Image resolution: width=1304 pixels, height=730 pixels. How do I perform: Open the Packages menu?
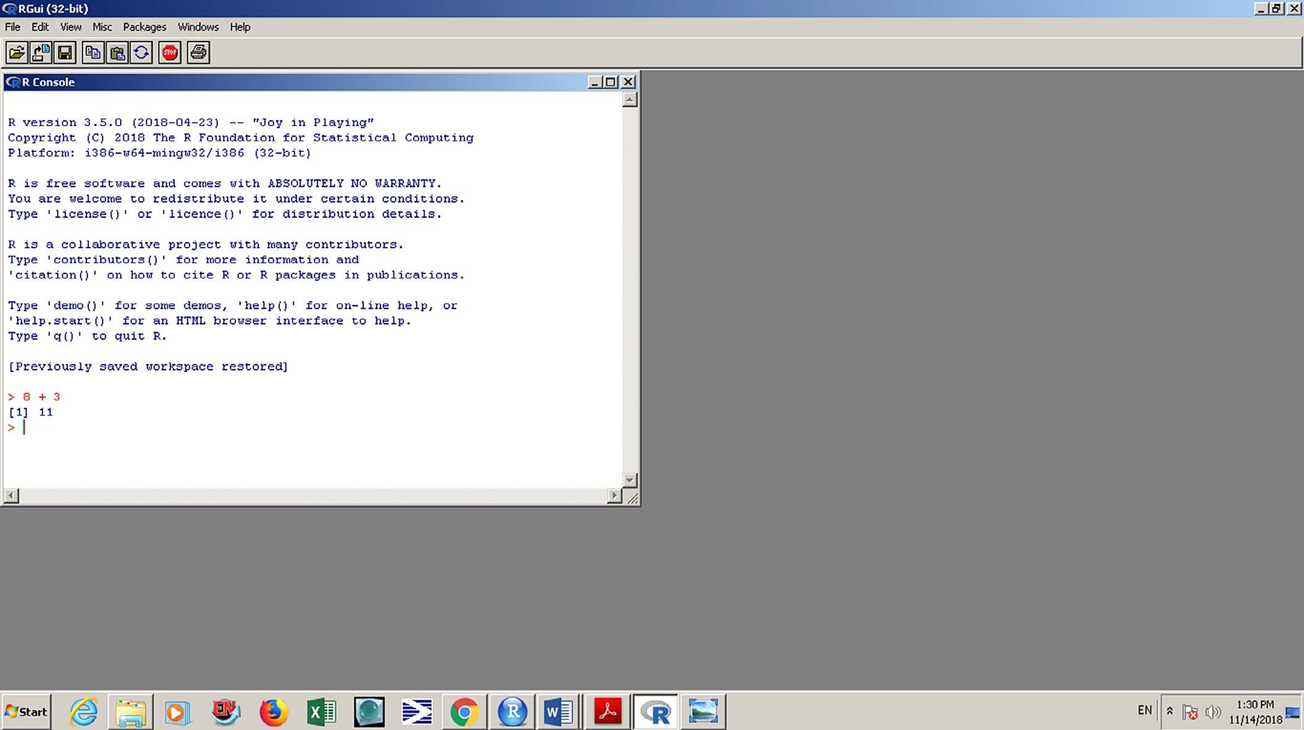tap(144, 27)
